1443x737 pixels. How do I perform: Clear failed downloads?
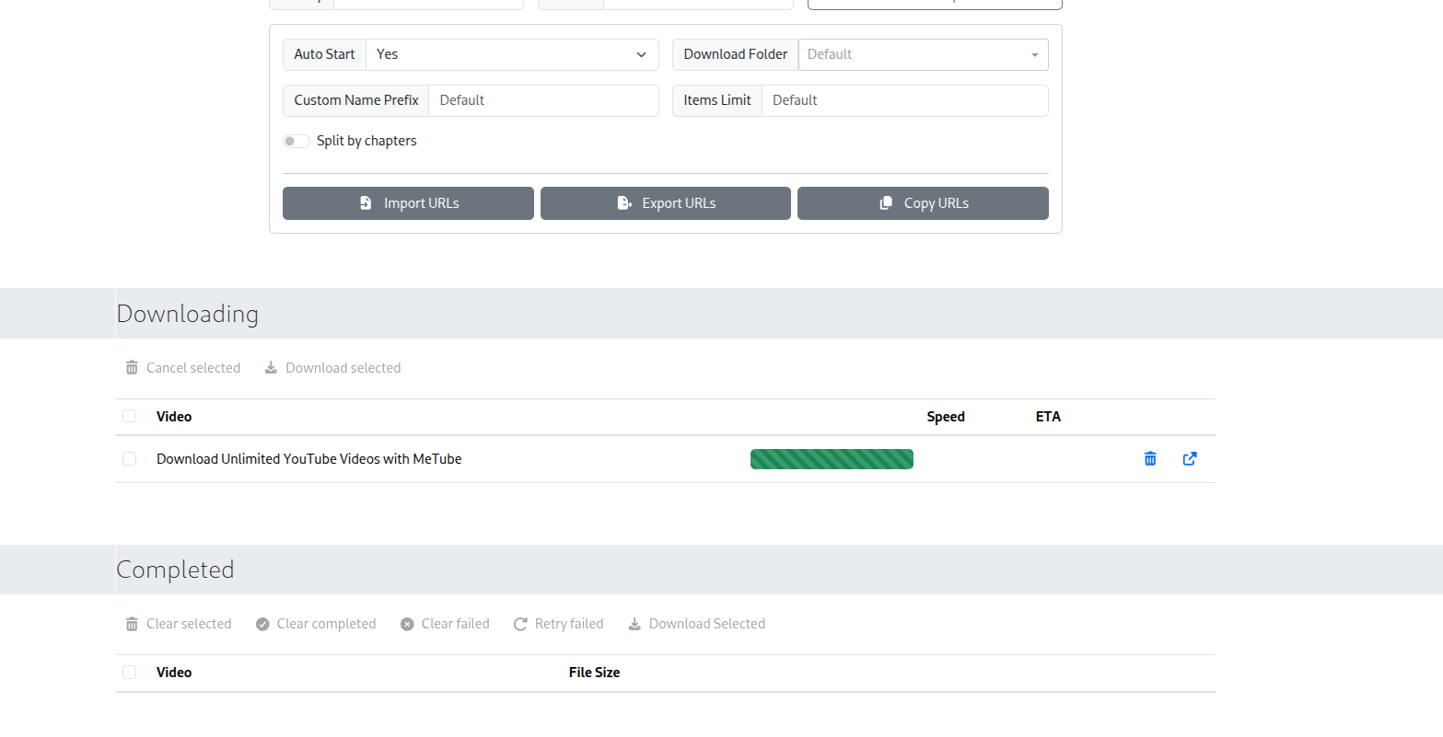[445, 624]
